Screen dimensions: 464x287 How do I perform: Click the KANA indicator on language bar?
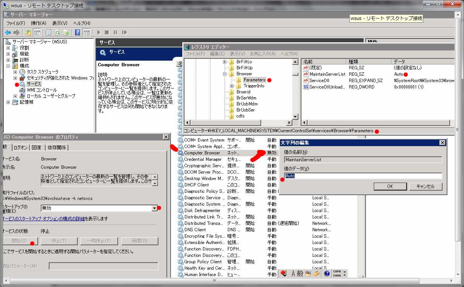click(337, 275)
